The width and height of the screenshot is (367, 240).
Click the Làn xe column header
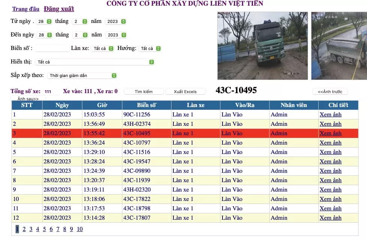196,105
